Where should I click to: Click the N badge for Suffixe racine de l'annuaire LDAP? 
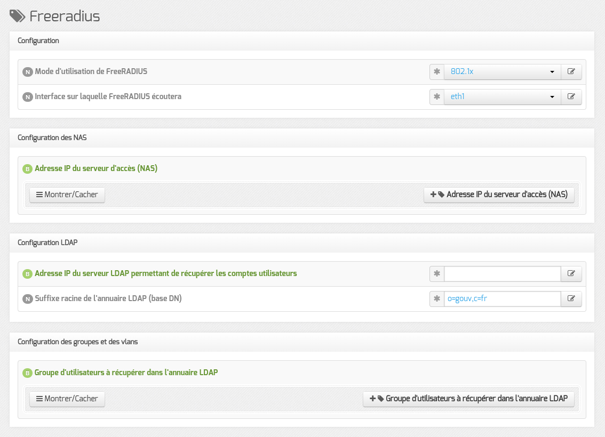click(27, 299)
